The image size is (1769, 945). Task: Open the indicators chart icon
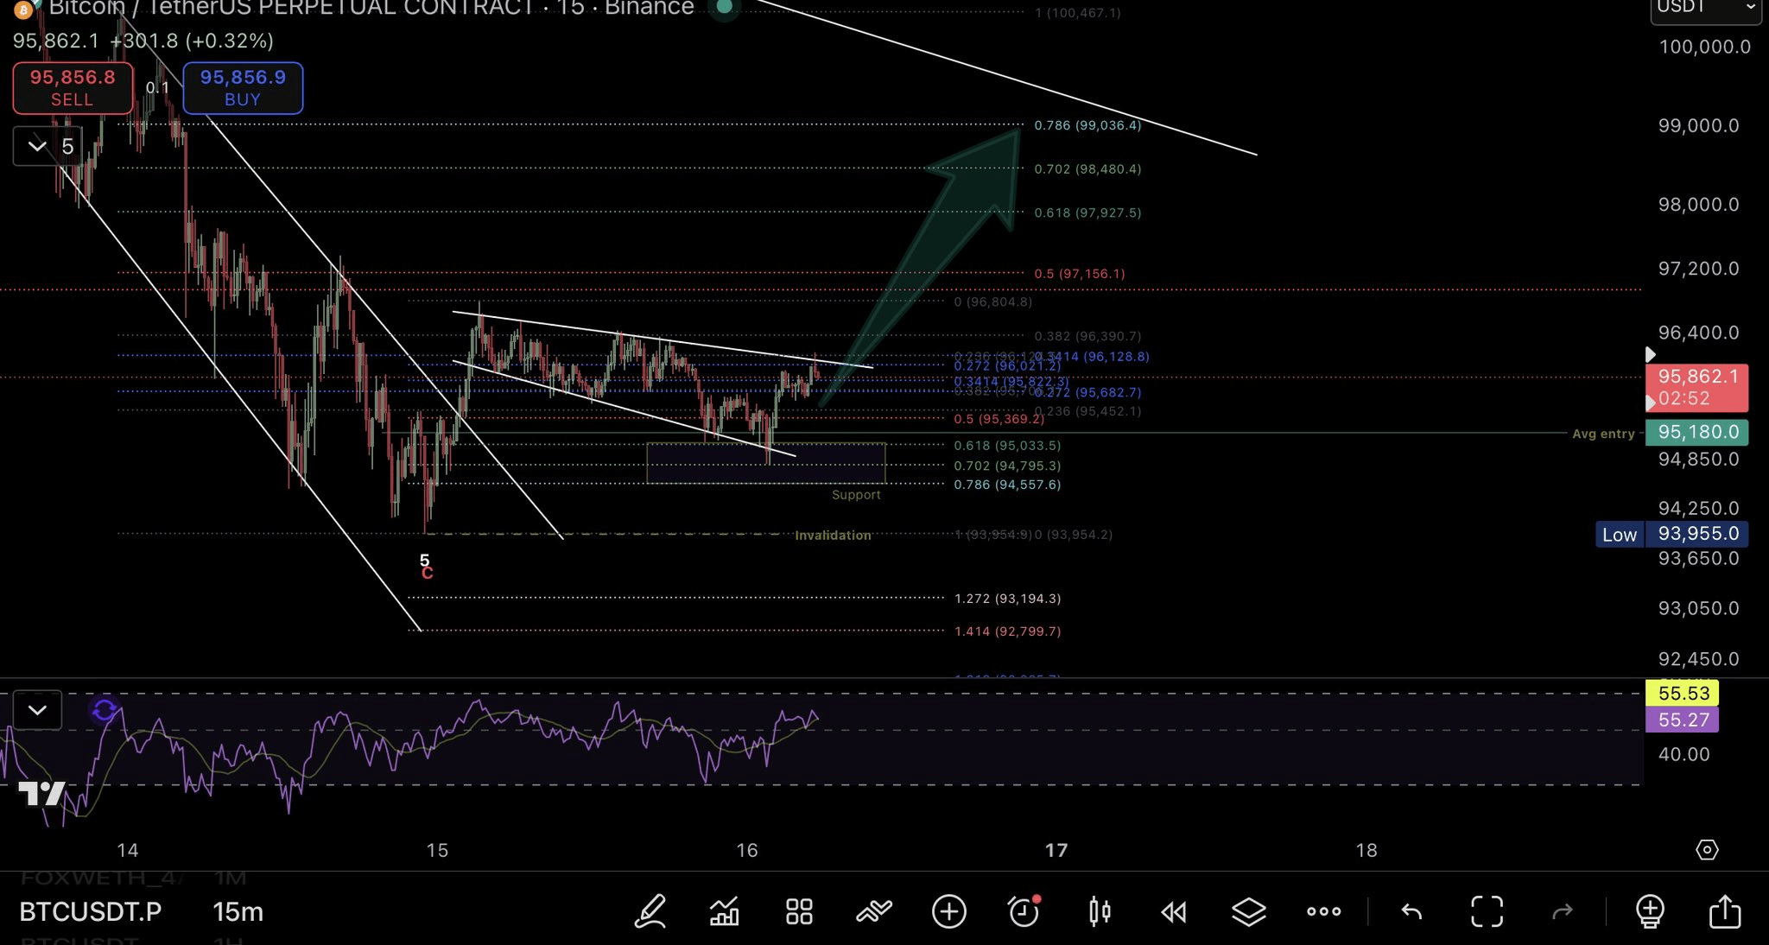pos(724,911)
